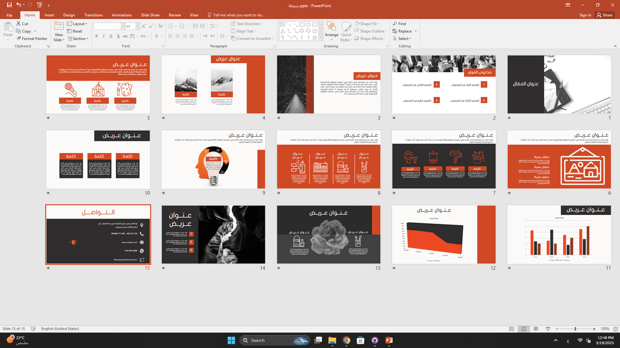Switch to Normal view from the status bar

511,328
